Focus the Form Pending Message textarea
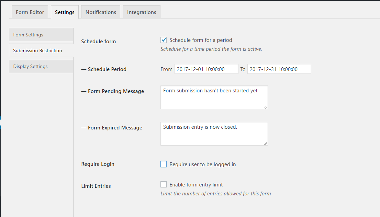Screen dimensions: 380x217 214,98
